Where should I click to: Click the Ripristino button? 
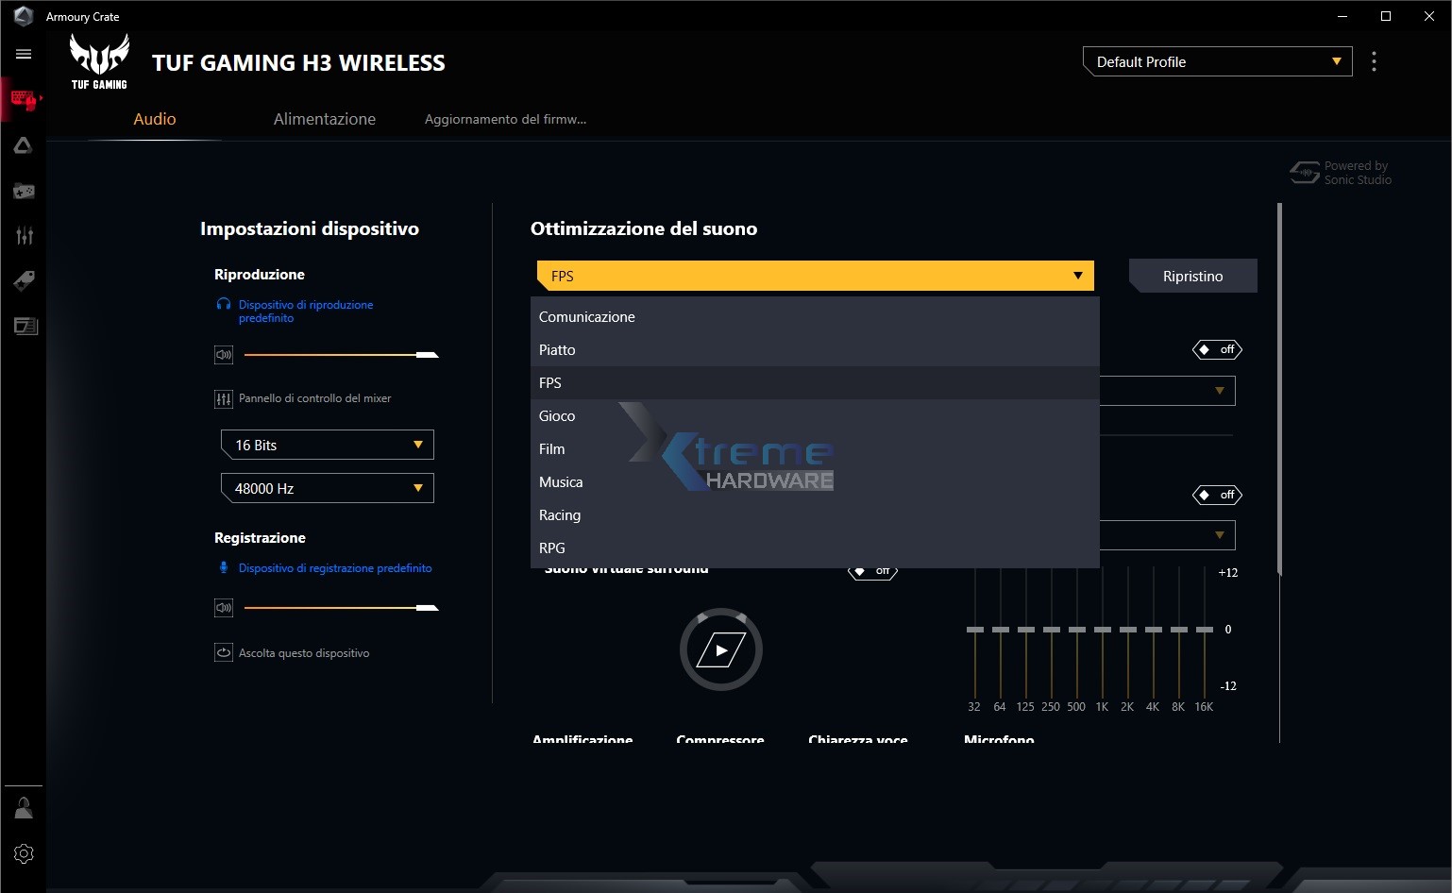(1192, 277)
